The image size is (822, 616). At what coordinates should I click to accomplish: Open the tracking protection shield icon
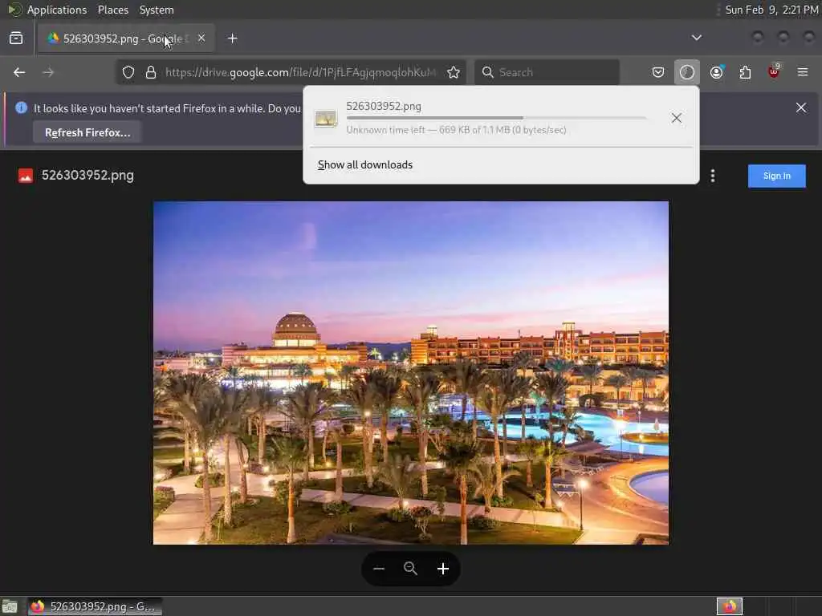pos(128,72)
